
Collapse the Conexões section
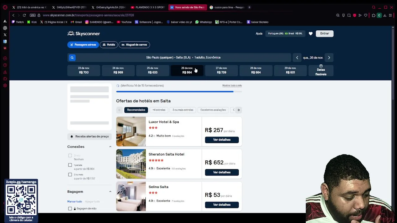click(110, 147)
